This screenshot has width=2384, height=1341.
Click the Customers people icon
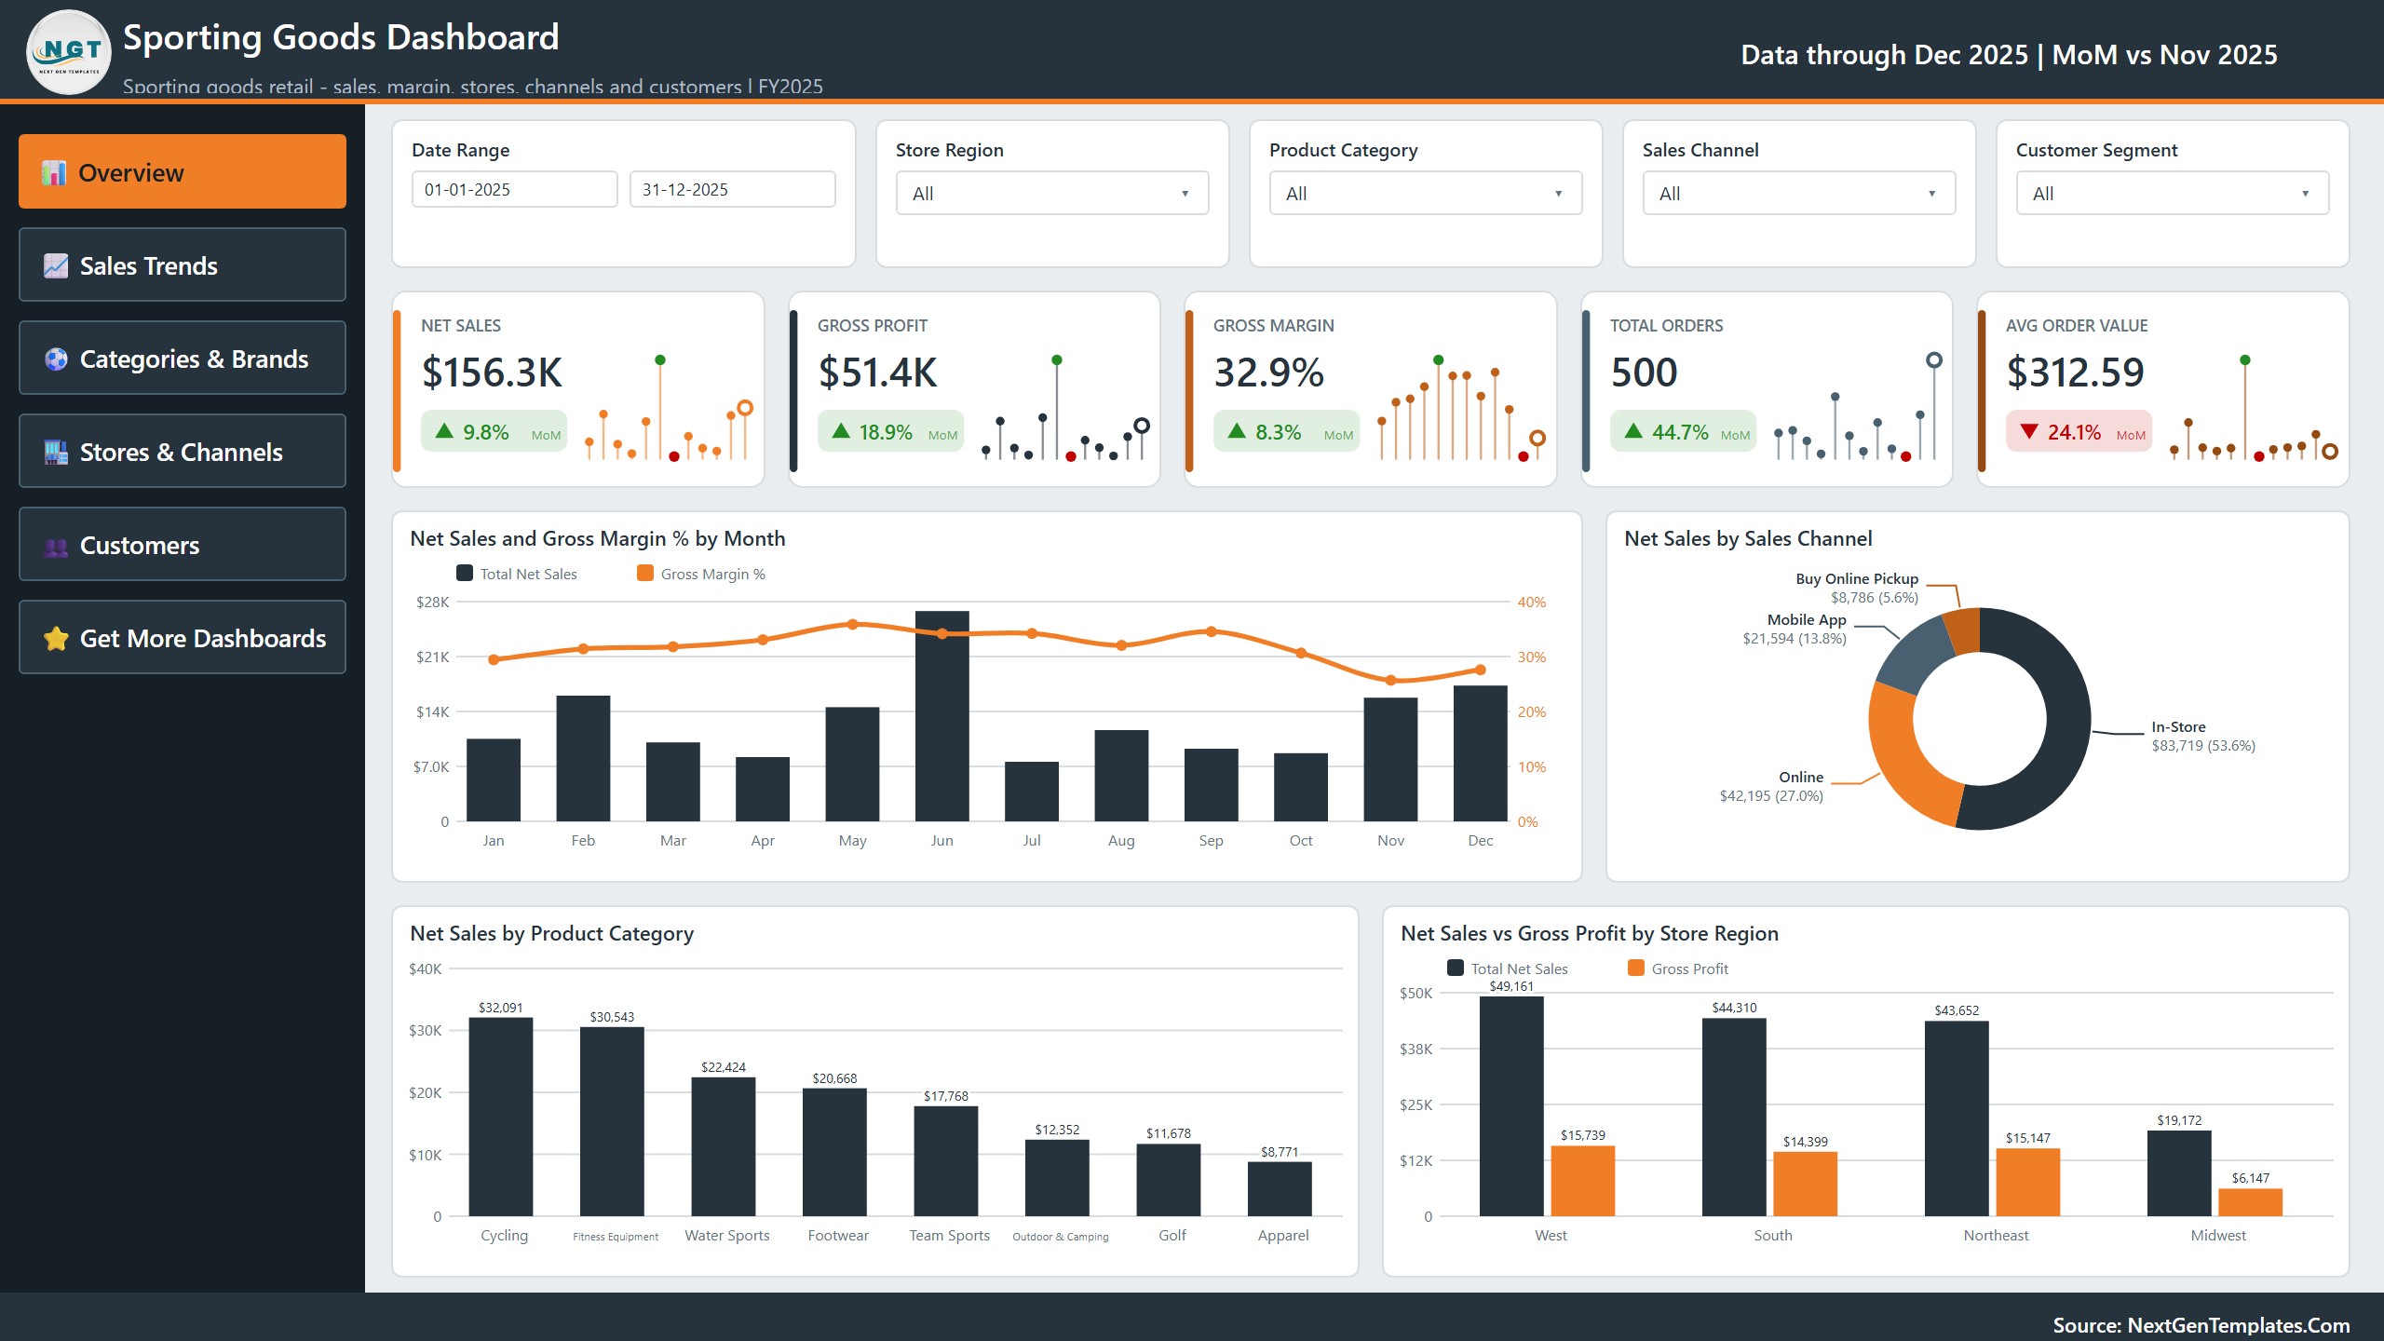(x=56, y=546)
